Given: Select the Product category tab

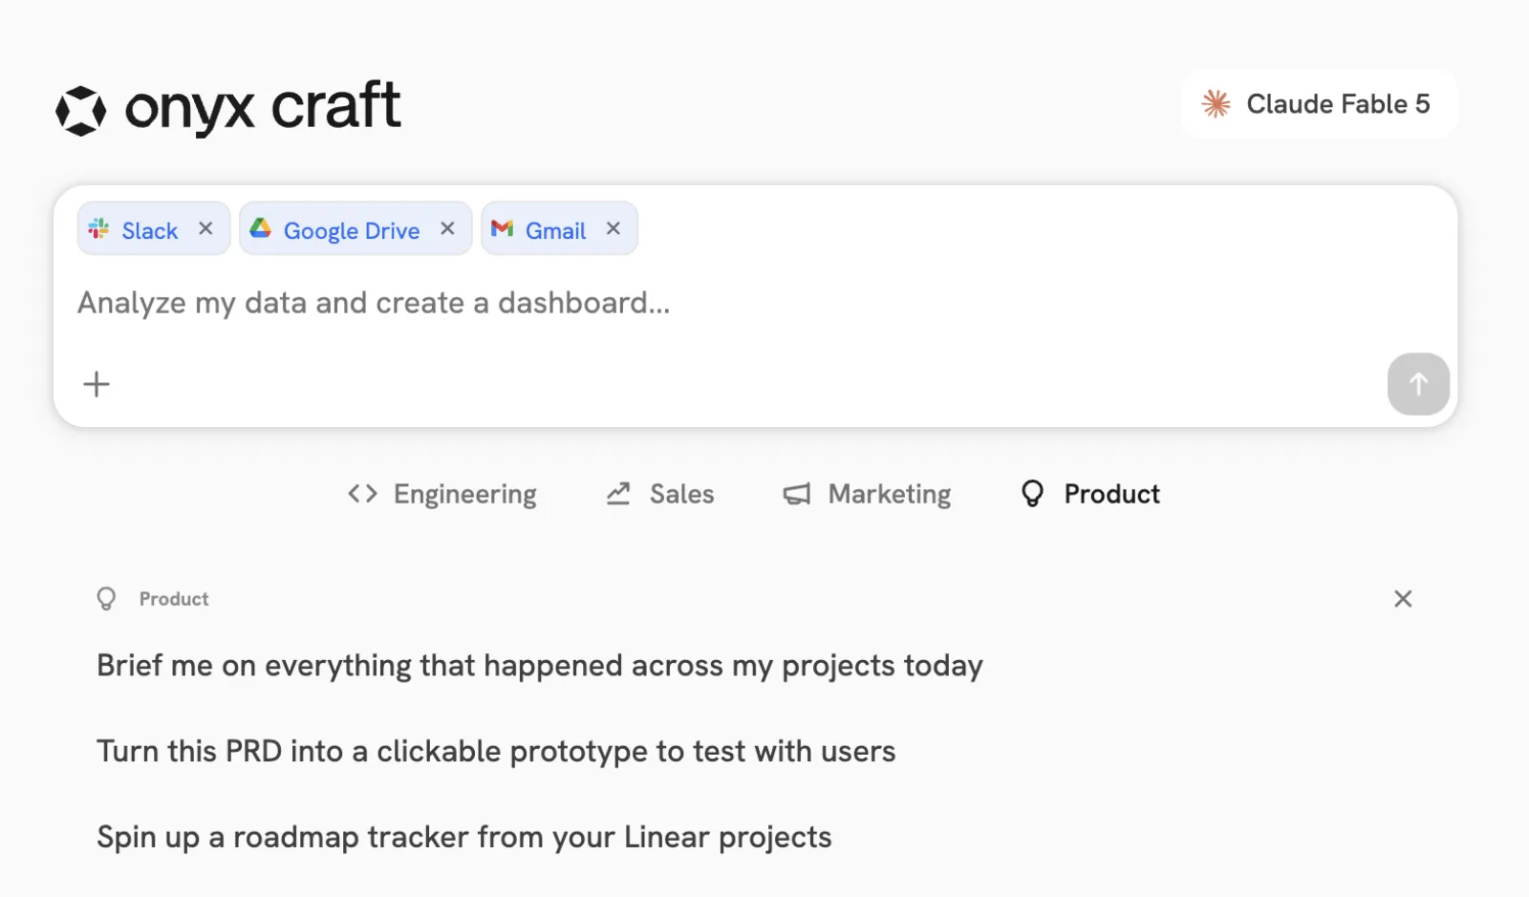Looking at the screenshot, I should (1090, 494).
